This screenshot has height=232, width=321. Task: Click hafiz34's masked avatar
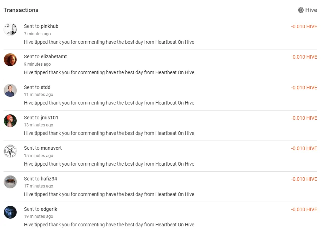tap(10, 182)
